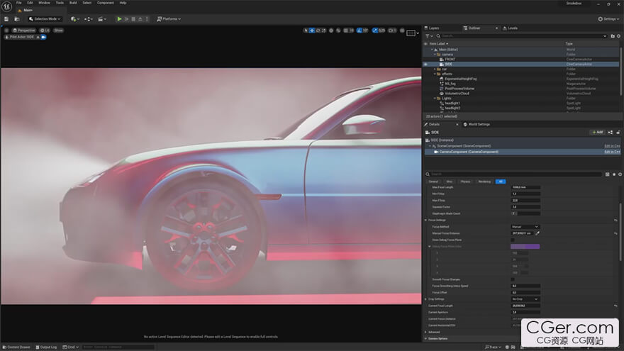Open the Show flags menu in the viewport

tap(58, 30)
